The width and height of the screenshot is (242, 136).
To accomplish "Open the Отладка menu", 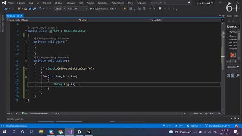I will tap(71, 3).
